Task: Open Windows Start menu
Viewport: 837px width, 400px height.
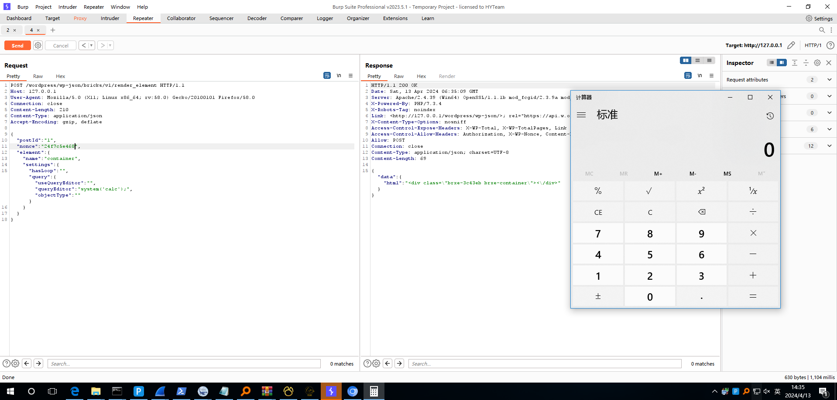Action: point(10,391)
